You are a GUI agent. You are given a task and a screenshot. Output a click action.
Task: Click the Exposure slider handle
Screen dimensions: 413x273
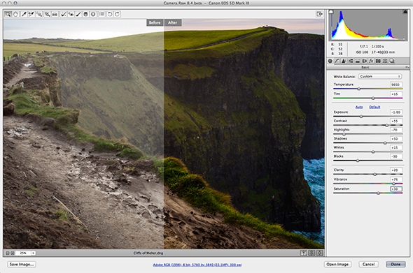(x=361, y=117)
